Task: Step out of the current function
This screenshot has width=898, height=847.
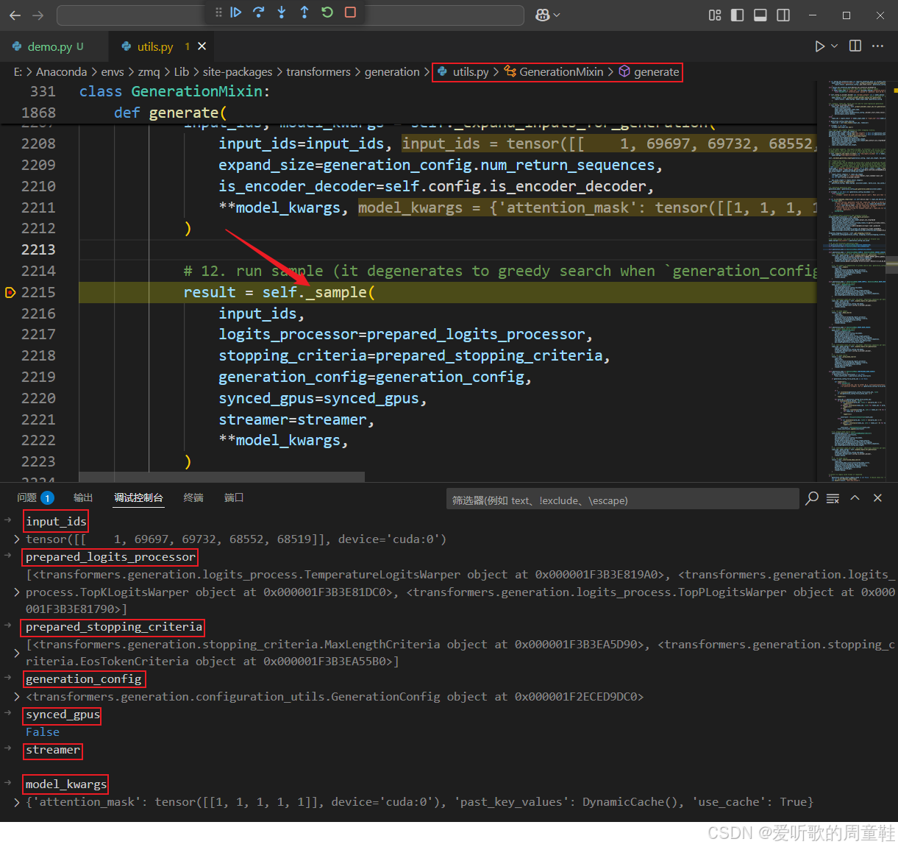Action: (304, 13)
